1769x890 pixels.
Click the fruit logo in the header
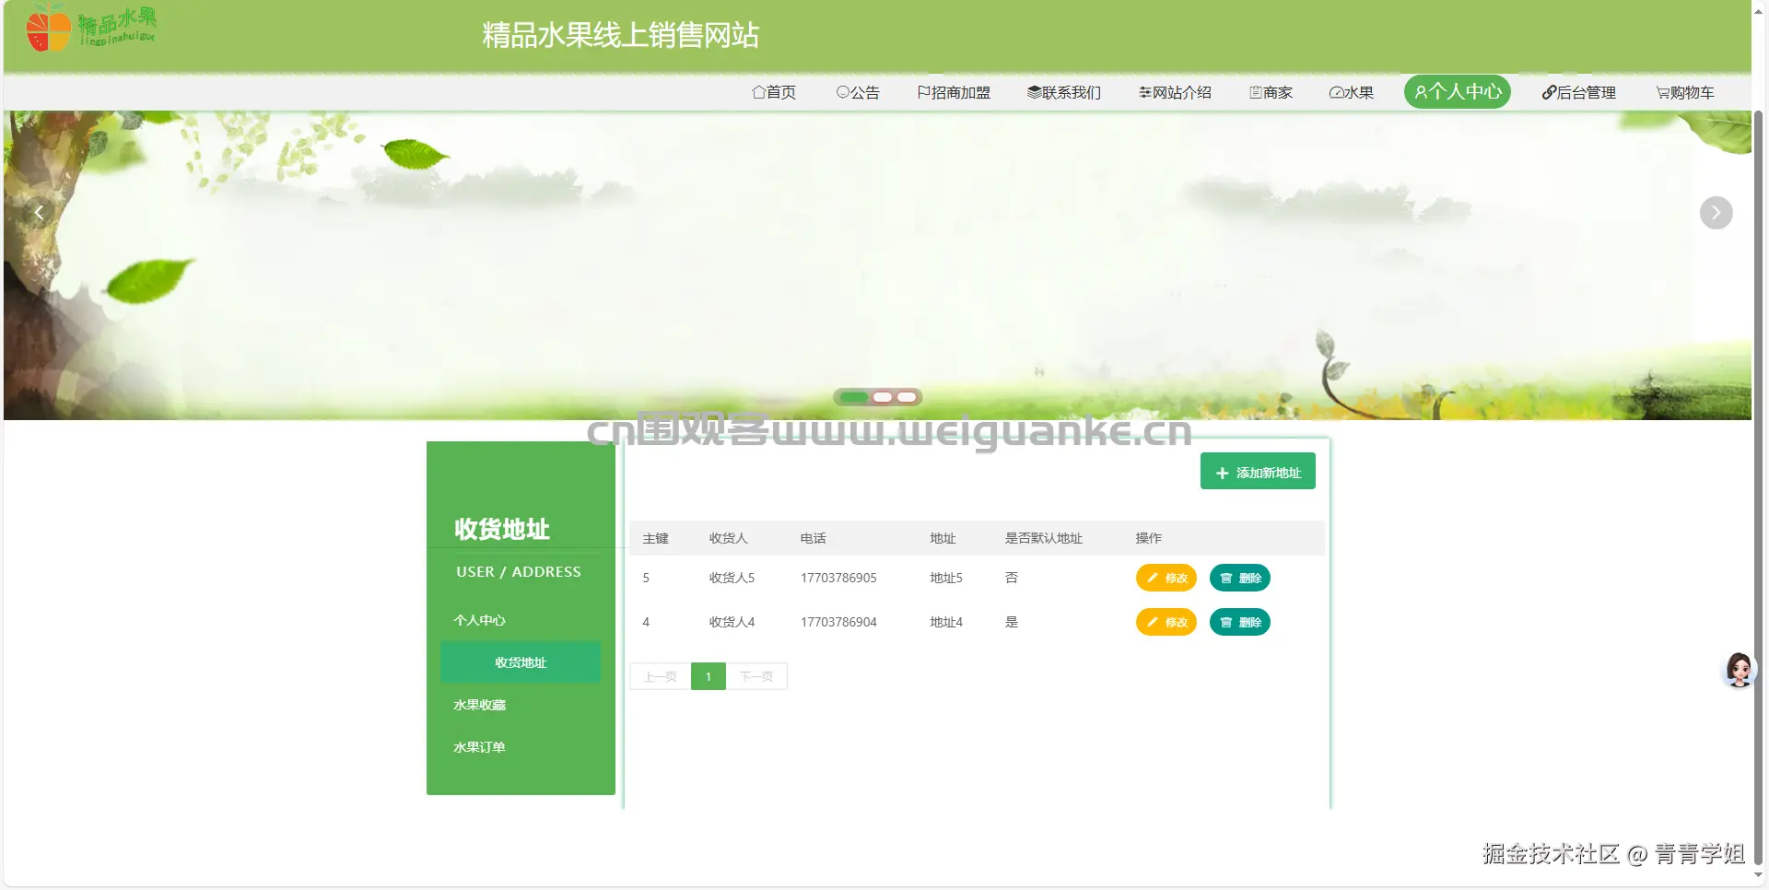point(91,28)
